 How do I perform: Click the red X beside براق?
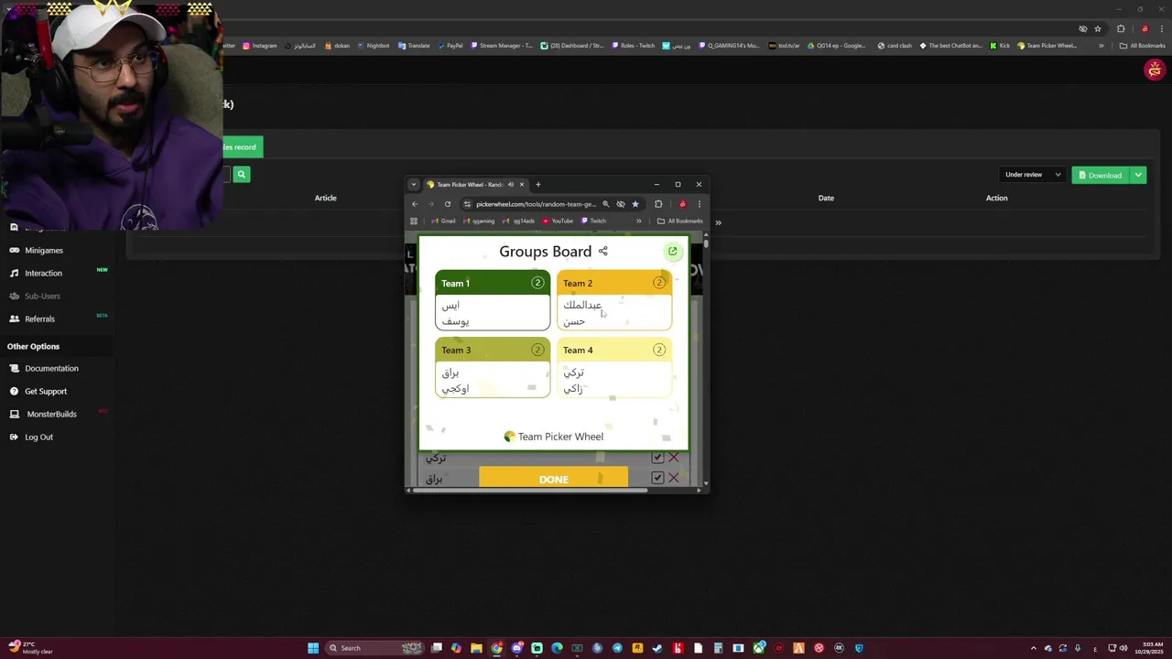click(x=674, y=478)
